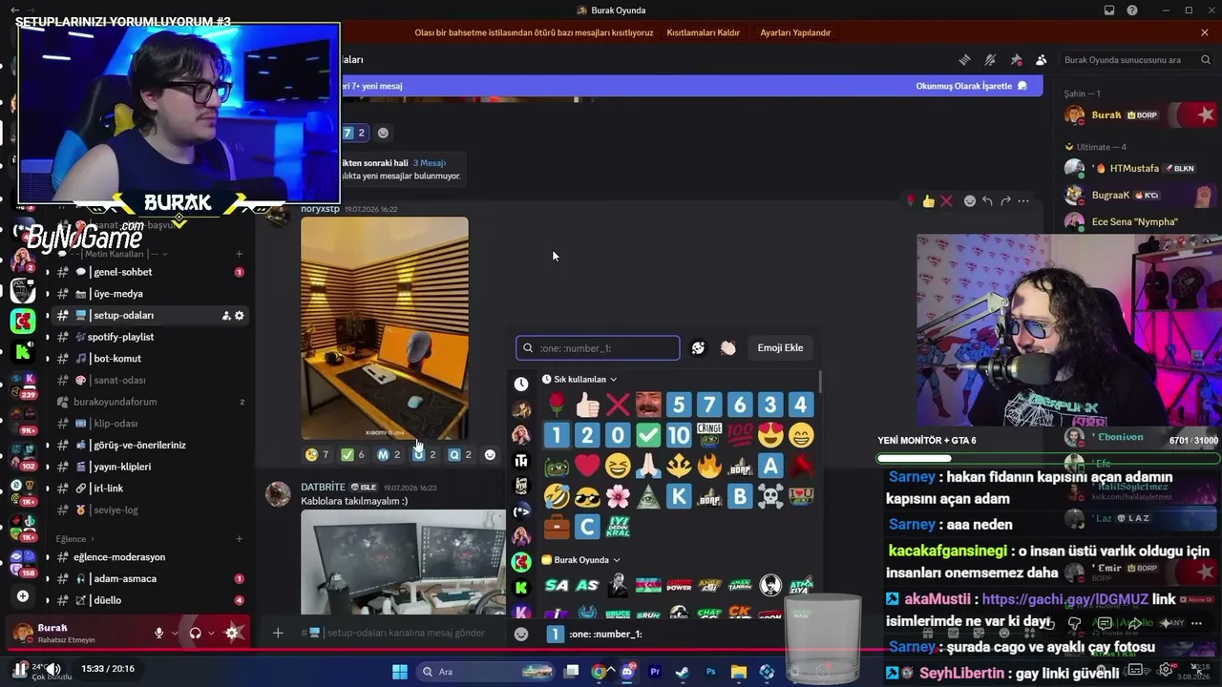Open user settings gear beside Burak
This screenshot has width=1222, height=687.
click(x=232, y=633)
